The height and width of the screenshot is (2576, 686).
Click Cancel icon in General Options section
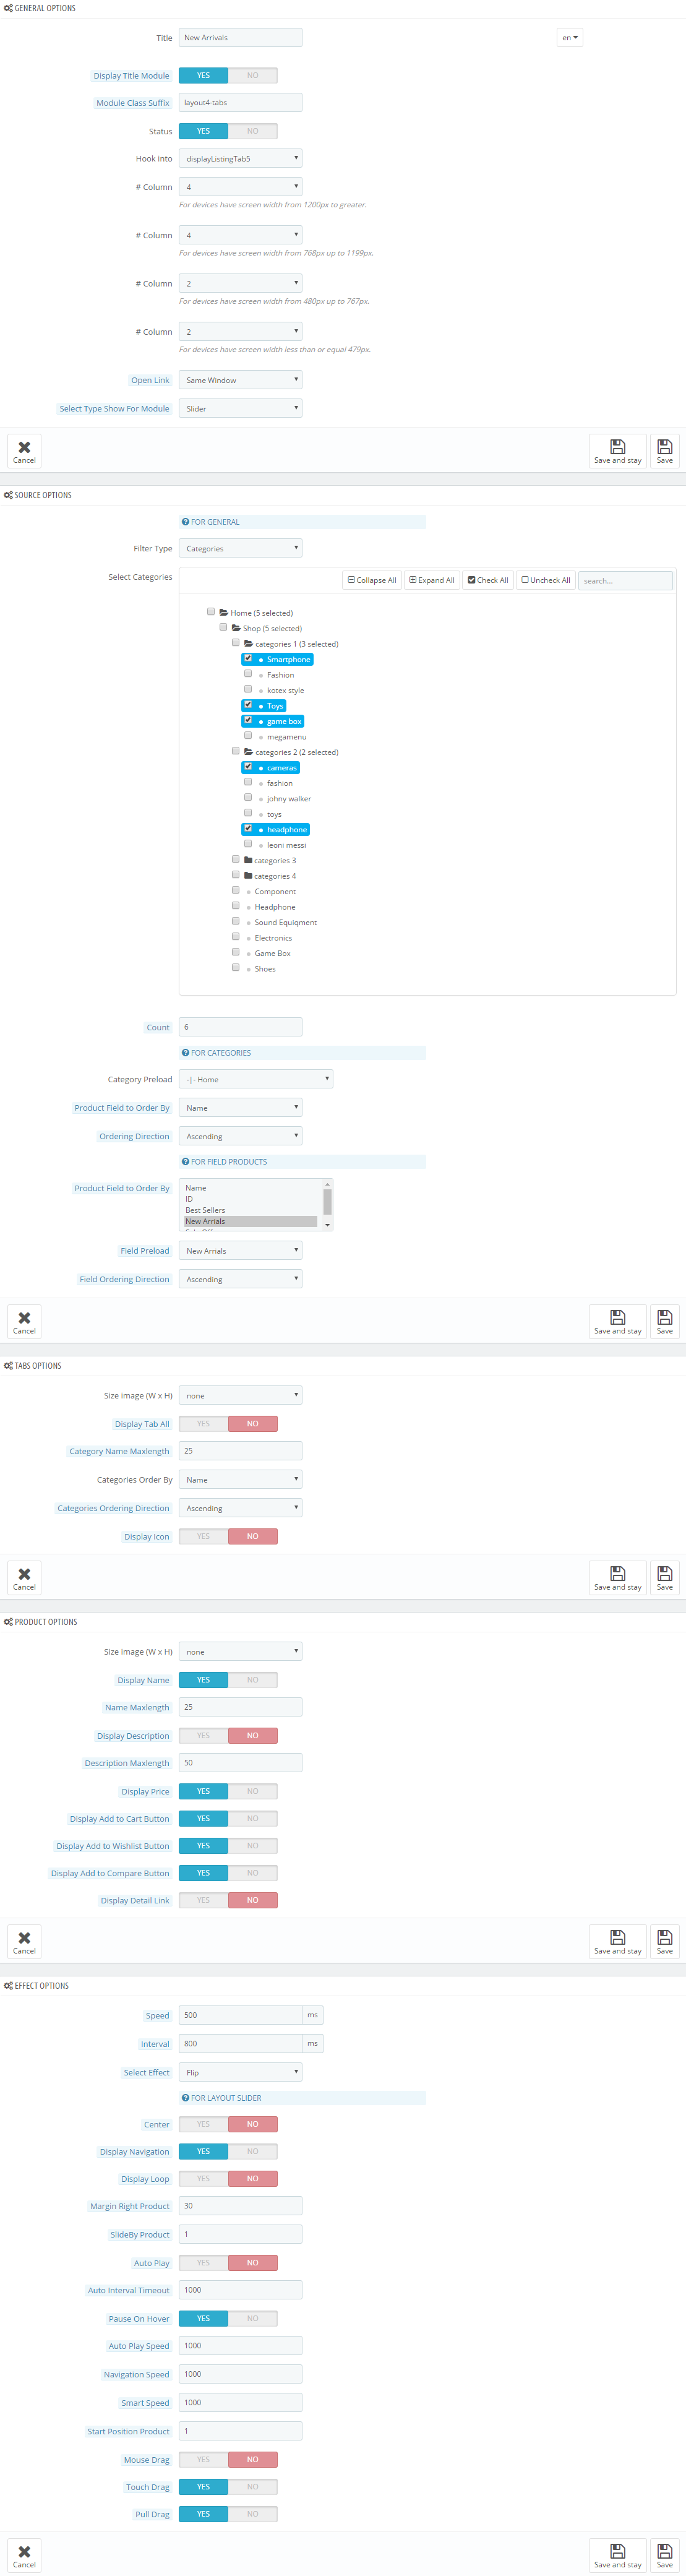click(x=24, y=447)
